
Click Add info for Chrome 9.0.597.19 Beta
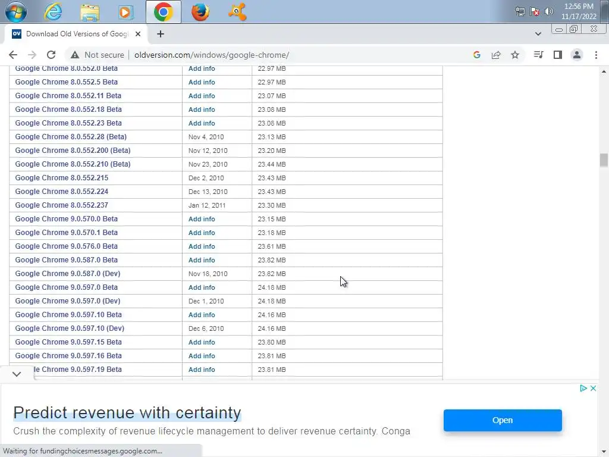[x=202, y=370]
